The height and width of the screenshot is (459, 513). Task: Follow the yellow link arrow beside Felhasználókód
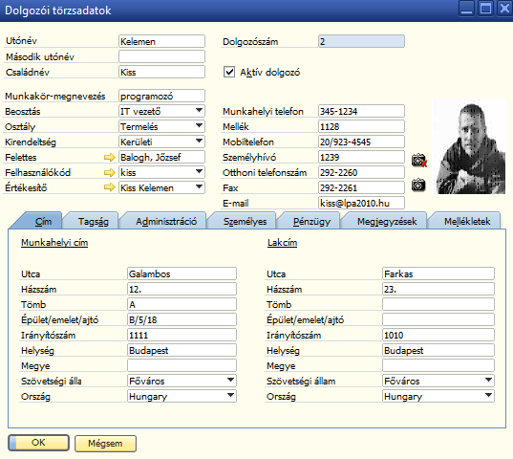click(x=110, y=172)
